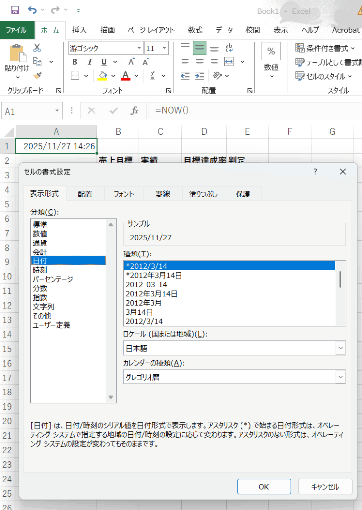Click the help question mark in dialog
The width and height of the screenshot is (362, 510).
[x=315, y=172]
